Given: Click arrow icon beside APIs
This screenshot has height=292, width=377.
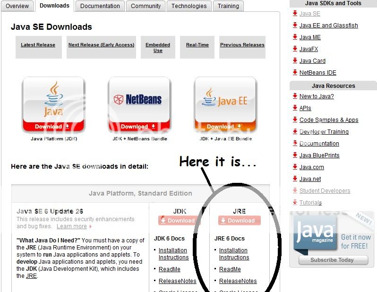Looking at the screenshot, I should pos(295,108).
